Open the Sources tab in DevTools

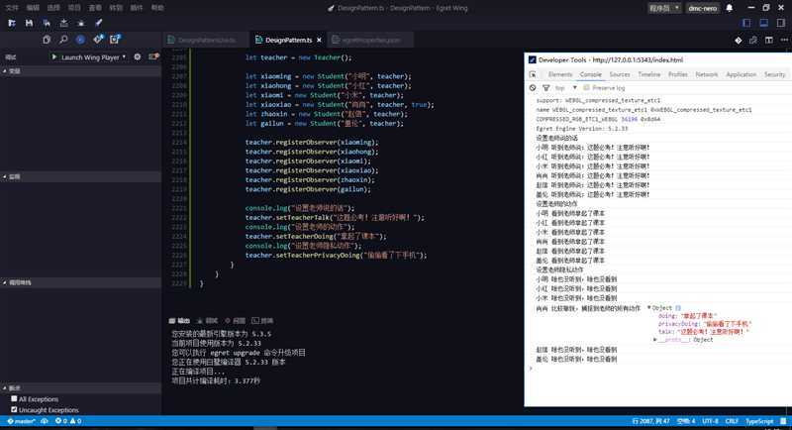(x=620, y=74)
